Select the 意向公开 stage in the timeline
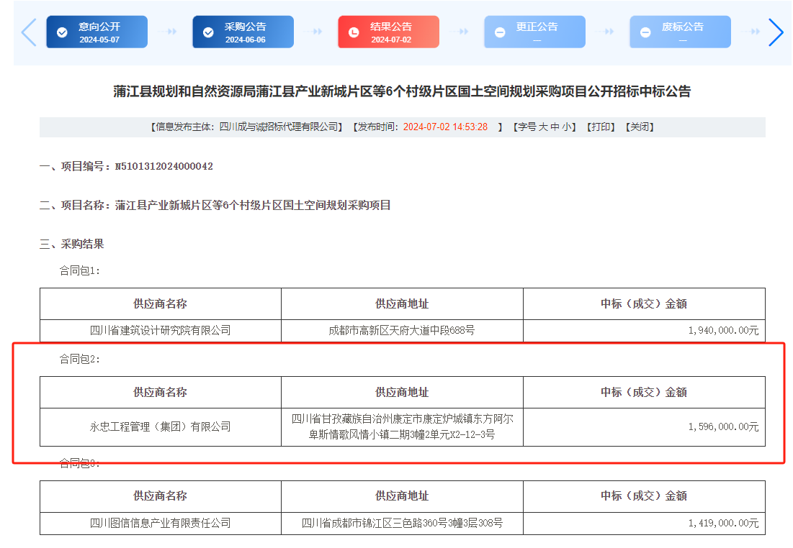Screen dimensions: 793x548 [x=97, y=32]
